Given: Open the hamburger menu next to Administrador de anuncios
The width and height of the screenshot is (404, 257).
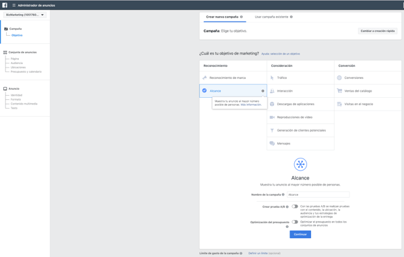Looking at the screenshot, I should [14, 5].
